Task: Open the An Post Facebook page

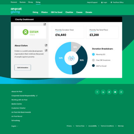Action: pos(97,92)
